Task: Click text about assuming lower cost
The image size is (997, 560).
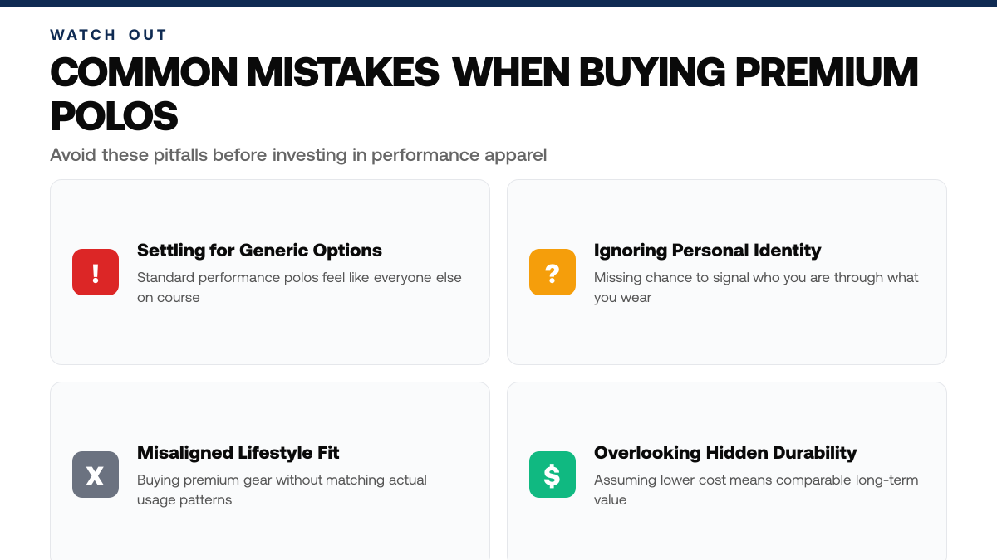Action: point(756,489)
